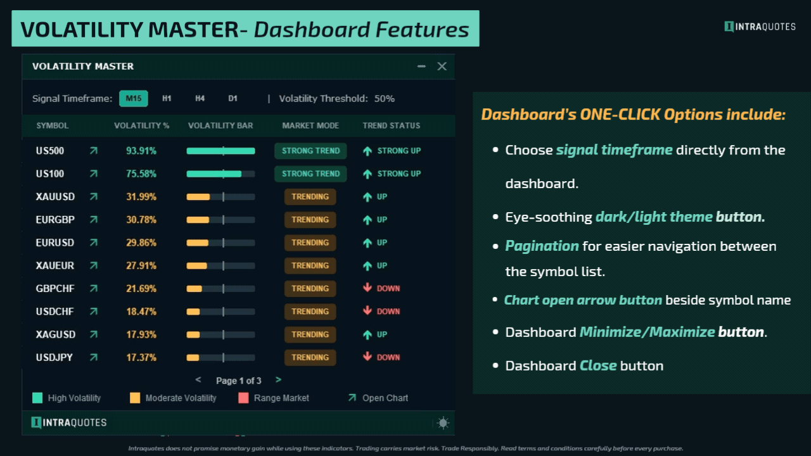Go to the next symbol page
The height and width of the screenshot is (456, 811).
[278, 380]
